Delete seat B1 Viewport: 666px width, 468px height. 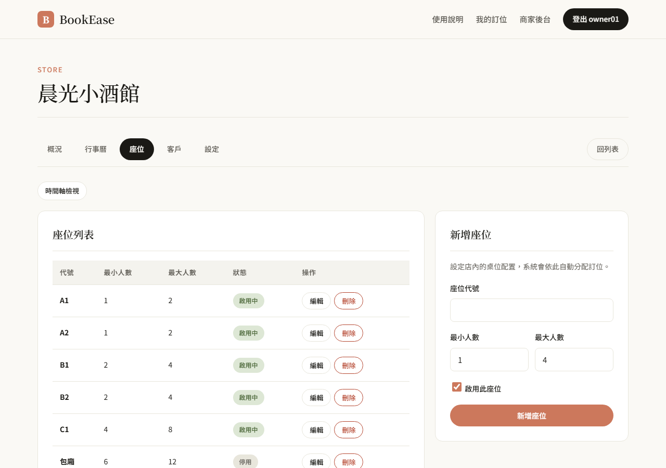click(349, 366)
